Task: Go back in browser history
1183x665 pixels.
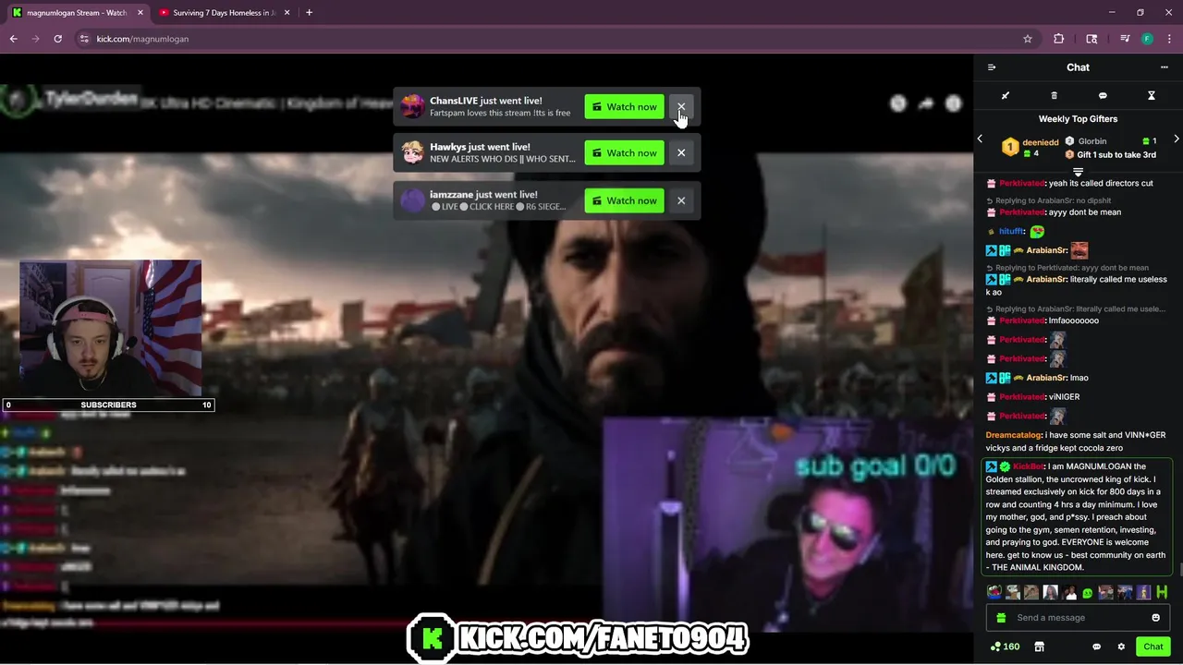Action: pyautogui.click(x=13, y=39)
